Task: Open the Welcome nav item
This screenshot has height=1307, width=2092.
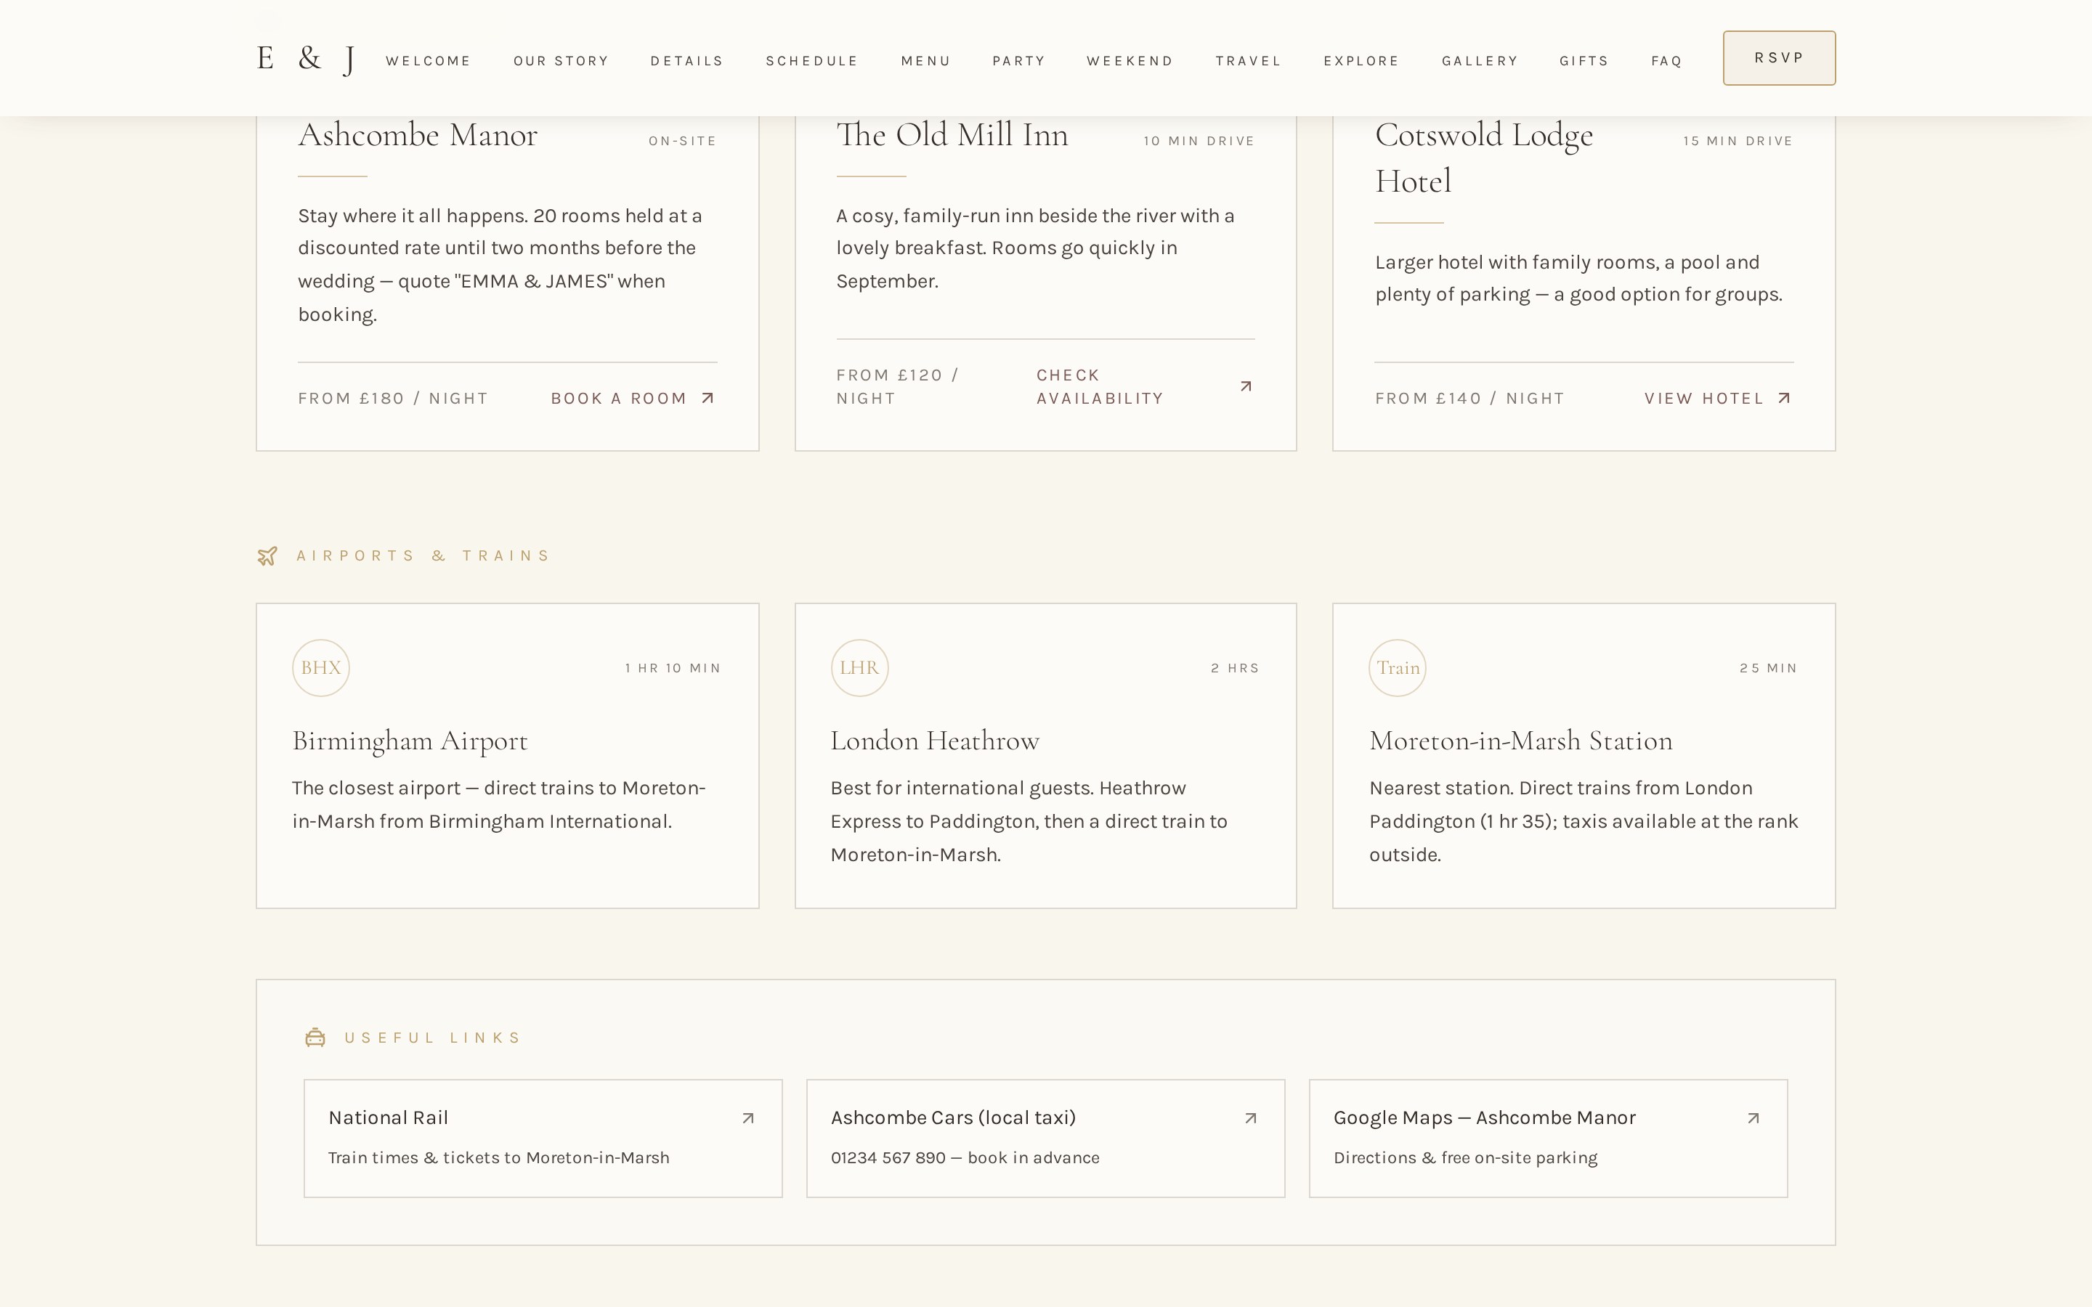Action: coord(429,60)
